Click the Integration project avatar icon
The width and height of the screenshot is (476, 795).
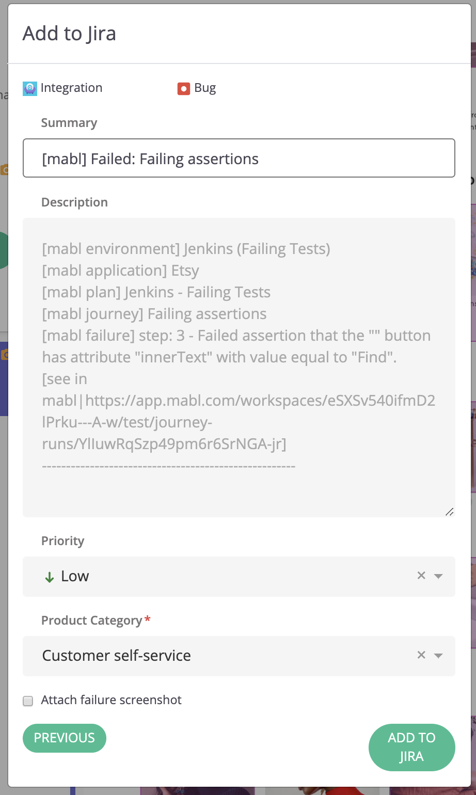click(x=30, y=88)
